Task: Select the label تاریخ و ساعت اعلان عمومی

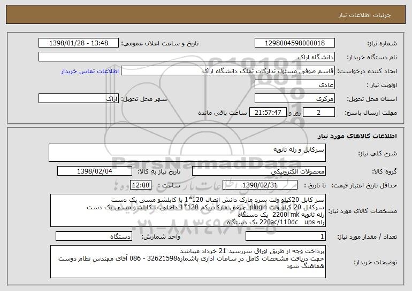Action: coord(160,43)
